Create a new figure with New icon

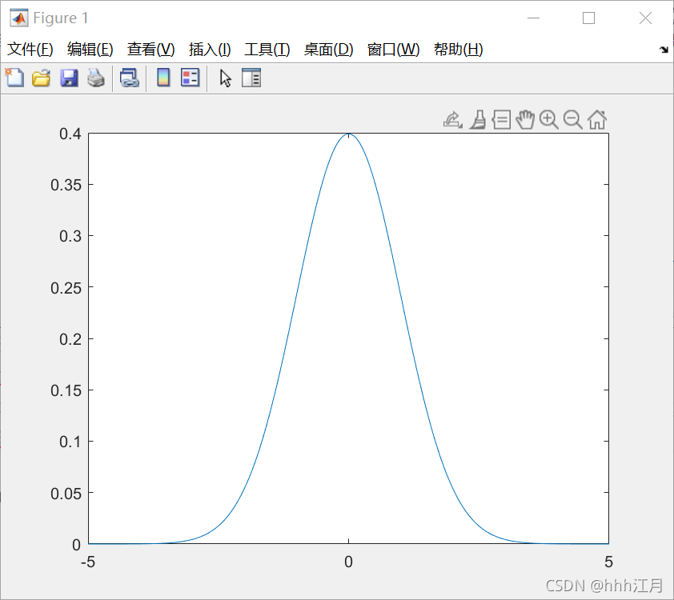pos(14,78)
